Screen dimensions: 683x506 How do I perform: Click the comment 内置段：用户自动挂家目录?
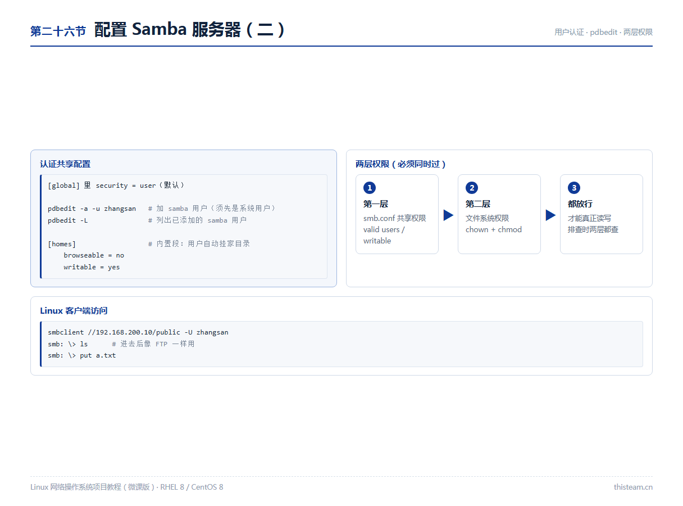[x=199, y=244]
